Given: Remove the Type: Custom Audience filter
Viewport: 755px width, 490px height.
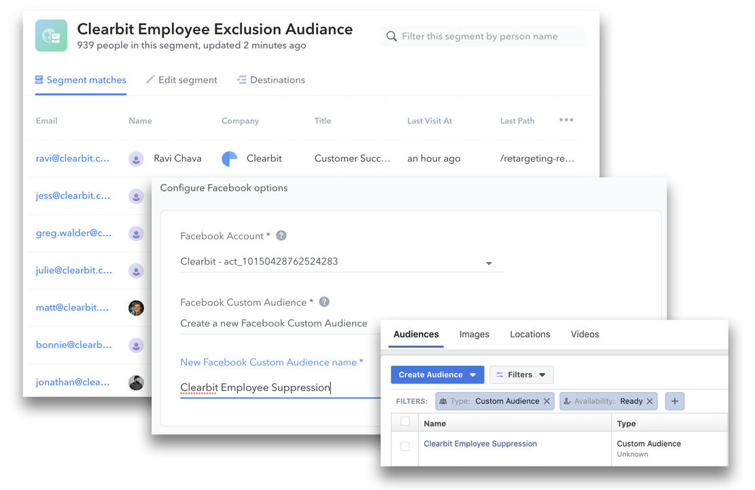Looking at the screenshot, I should click(546, 401).
